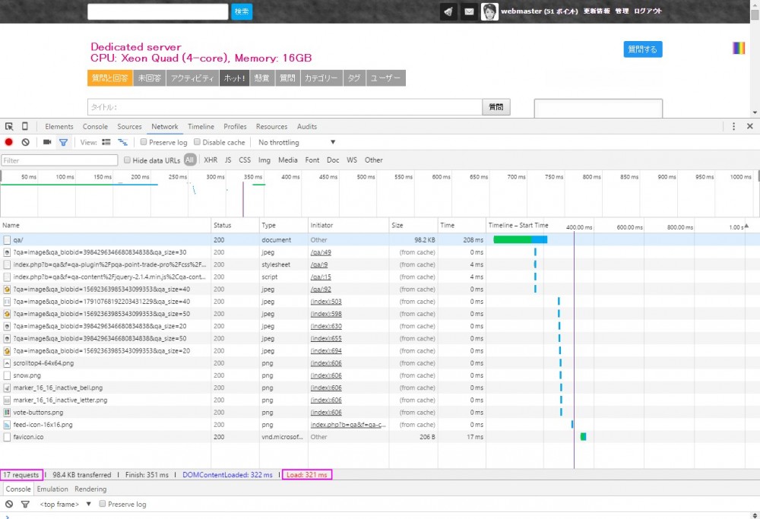Click the DevTools three-dot menu icon
The height and width of the screenshot is (519, 760).
(x=733, y=127)
